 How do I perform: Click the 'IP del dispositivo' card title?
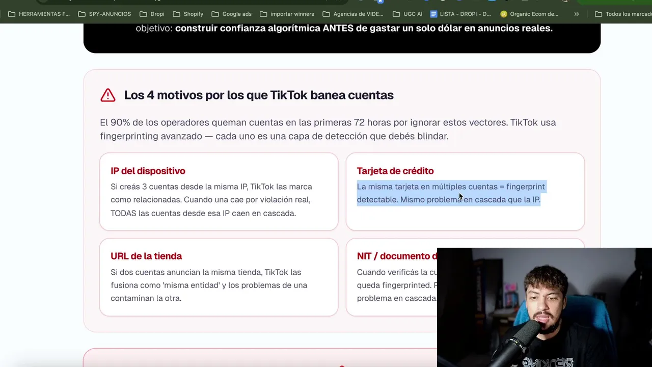[x=148, y=171]
